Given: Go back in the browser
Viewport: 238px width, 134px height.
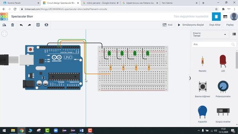Looking at the screenshot, I should click(4, 9).
